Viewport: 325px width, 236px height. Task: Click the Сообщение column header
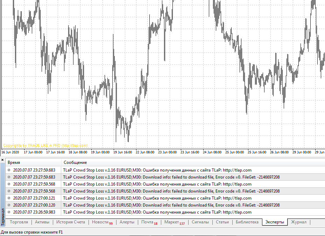click(193, 162)
